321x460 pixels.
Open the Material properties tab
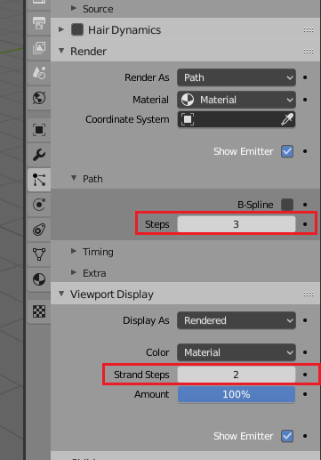pyautogui.click(x=39, y=279)
